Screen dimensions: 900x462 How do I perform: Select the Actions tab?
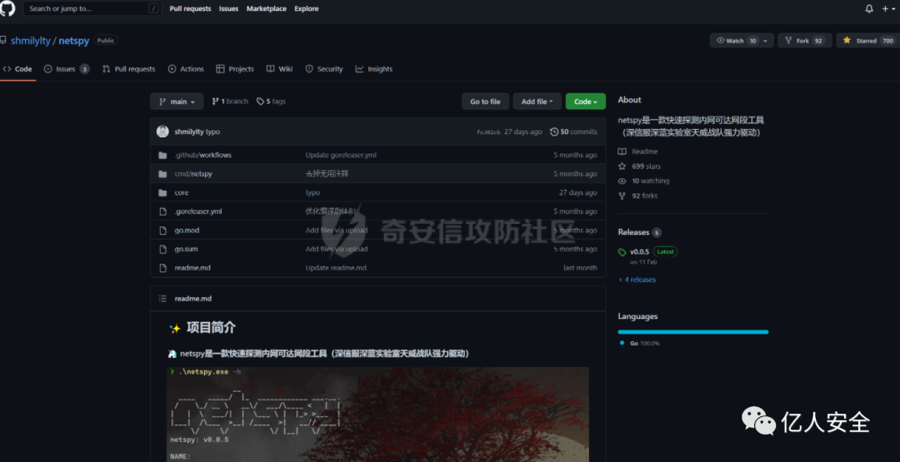click(186, 69)
